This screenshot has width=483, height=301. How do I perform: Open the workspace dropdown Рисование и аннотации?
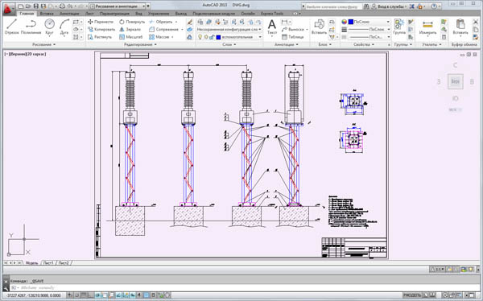pos(118,6)
